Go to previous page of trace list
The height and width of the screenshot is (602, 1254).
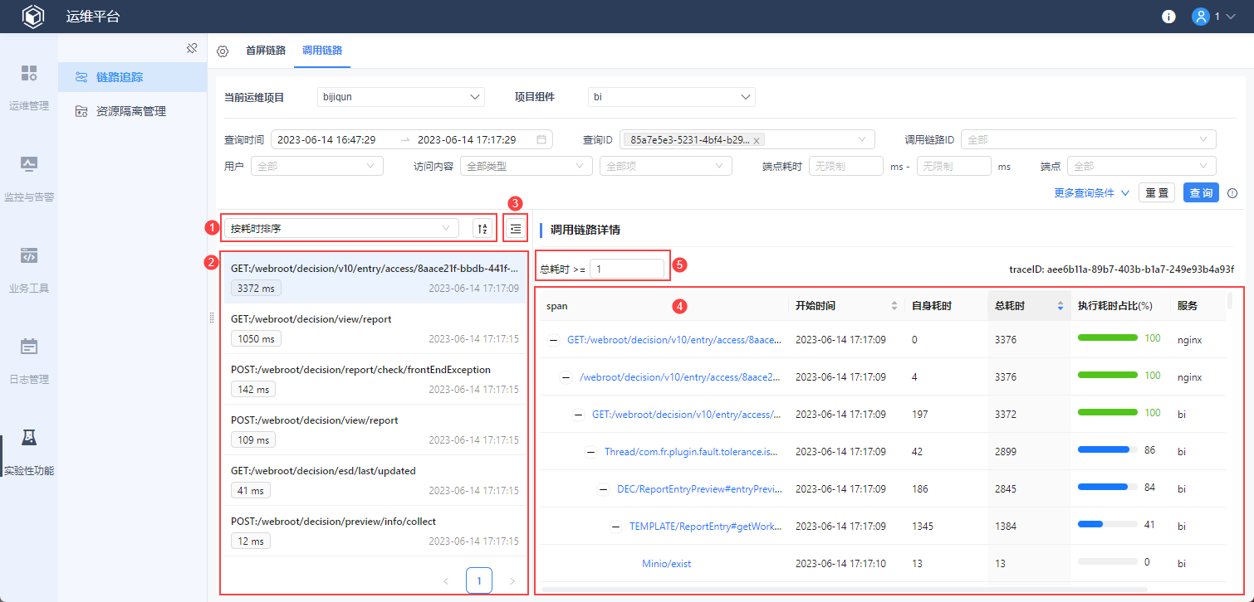(x=446, y=580)
